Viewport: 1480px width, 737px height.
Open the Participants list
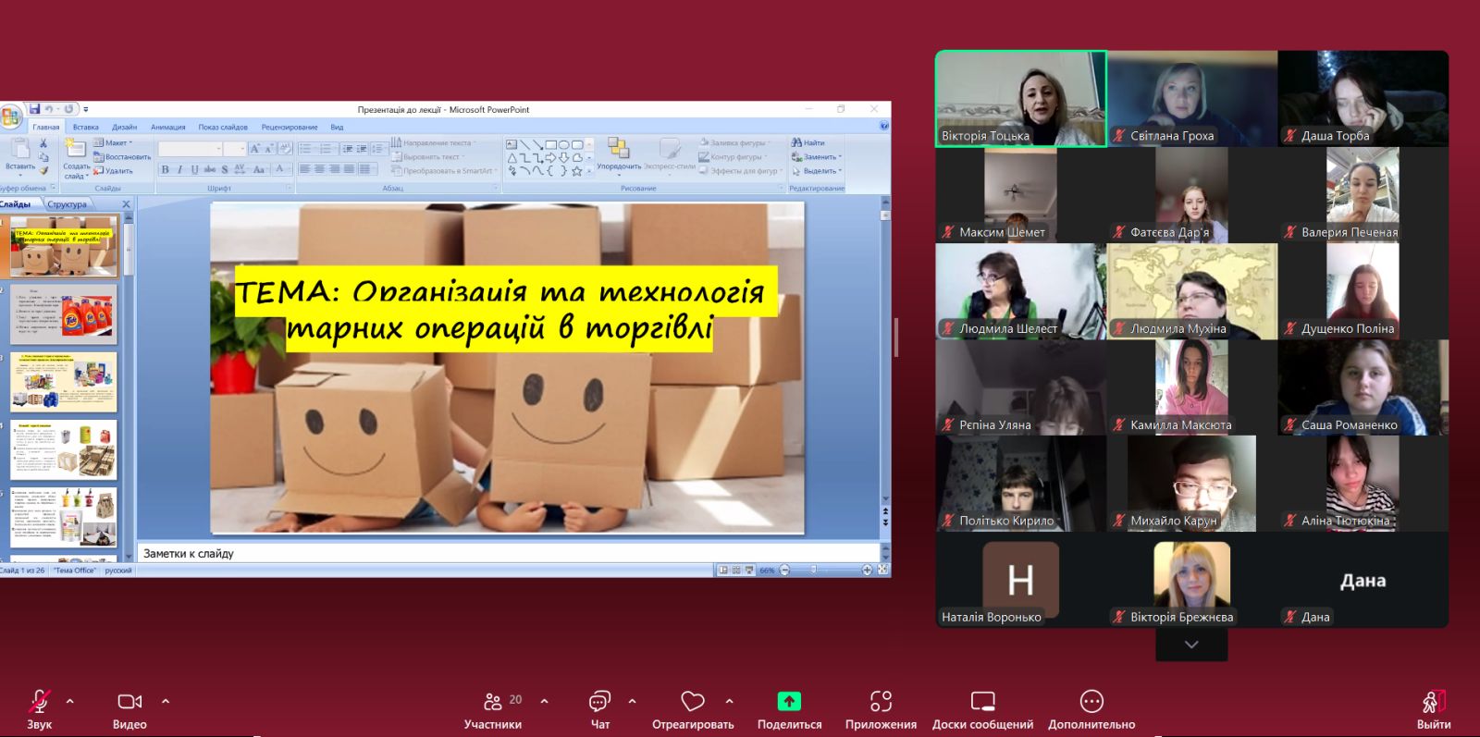click(493, 701)
